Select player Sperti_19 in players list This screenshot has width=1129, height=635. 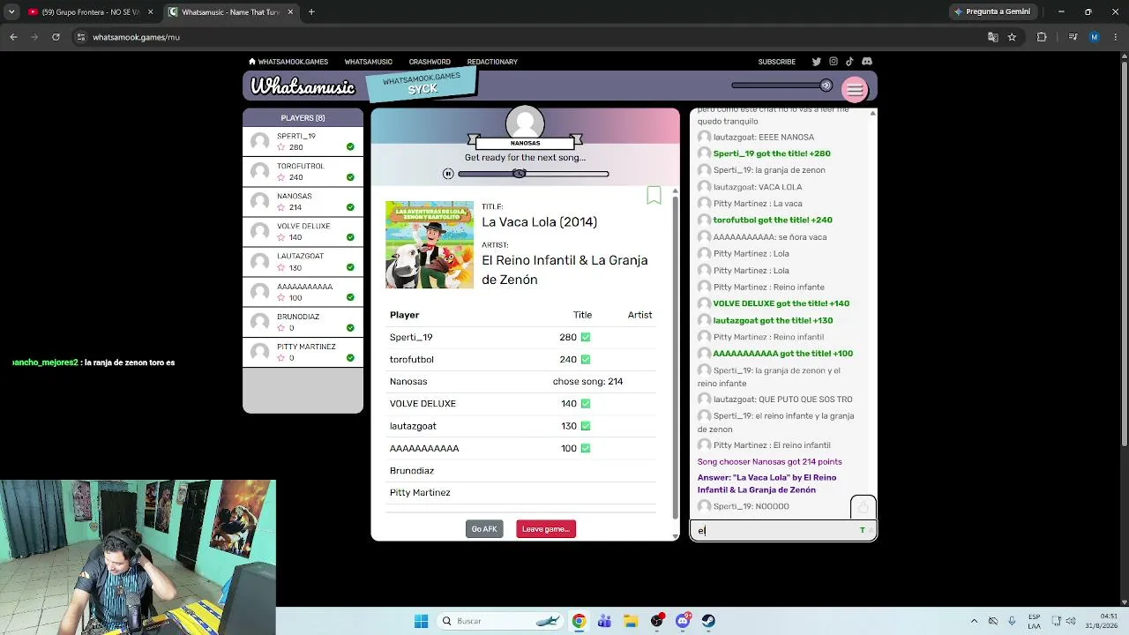[x=303, y=142]
